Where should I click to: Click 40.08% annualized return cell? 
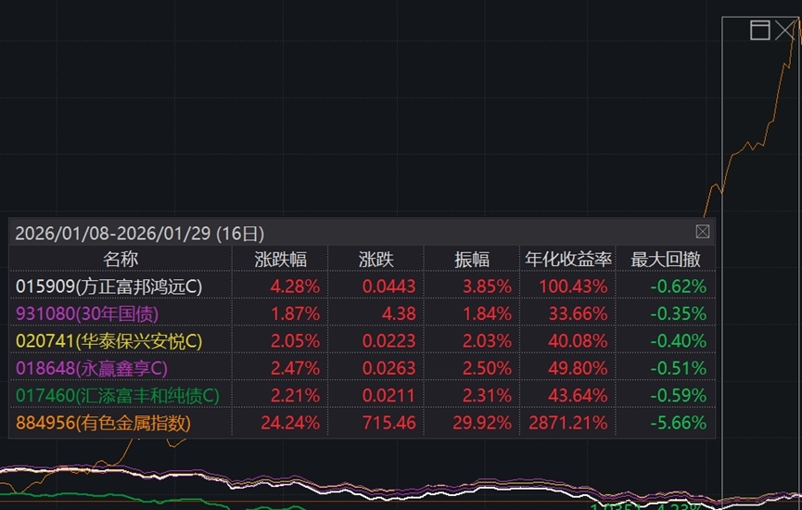click(x=578, y=340)
